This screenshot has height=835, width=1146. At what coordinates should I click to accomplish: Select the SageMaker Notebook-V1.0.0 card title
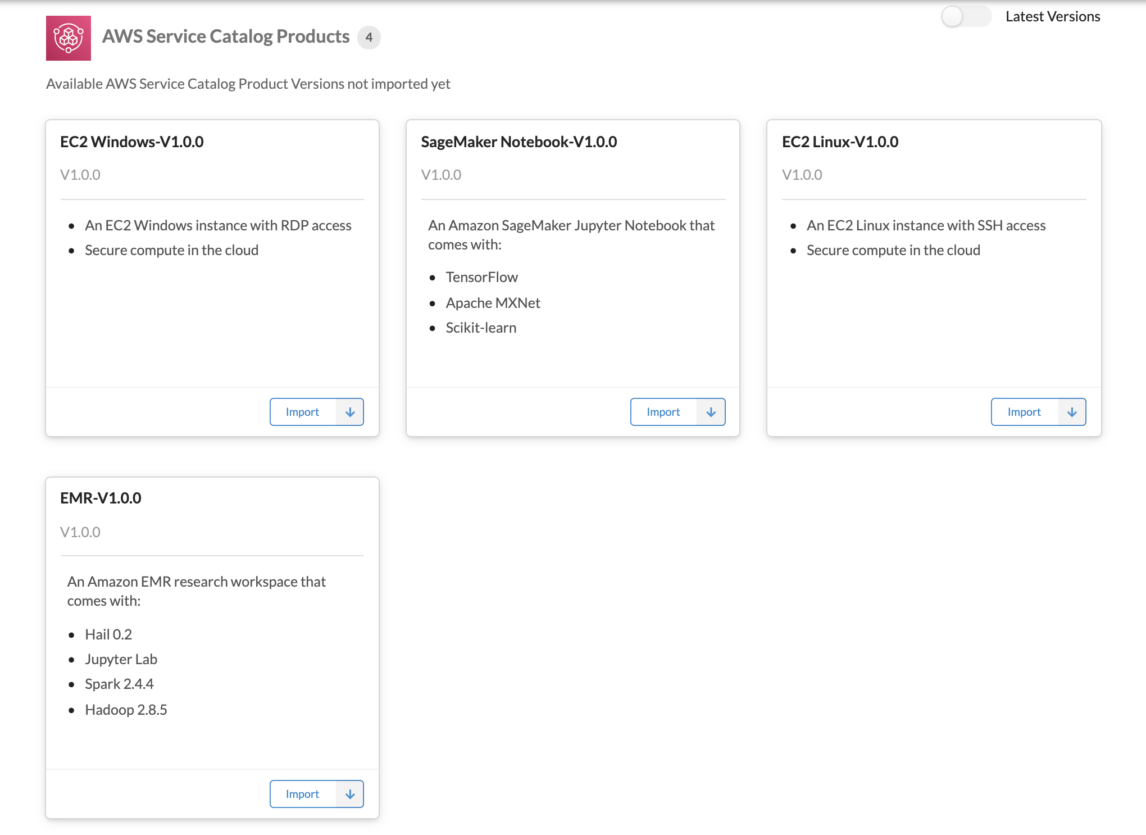519,142
